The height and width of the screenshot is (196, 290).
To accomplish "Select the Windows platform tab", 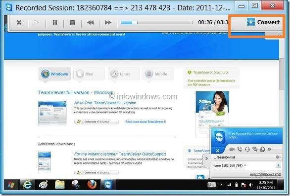I will pyautogui.click(x=54, y=74).
